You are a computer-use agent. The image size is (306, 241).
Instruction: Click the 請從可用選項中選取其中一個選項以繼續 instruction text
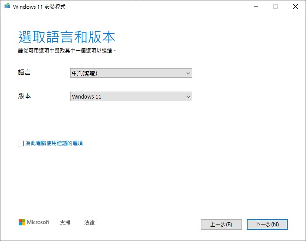(x=67, y=51)
